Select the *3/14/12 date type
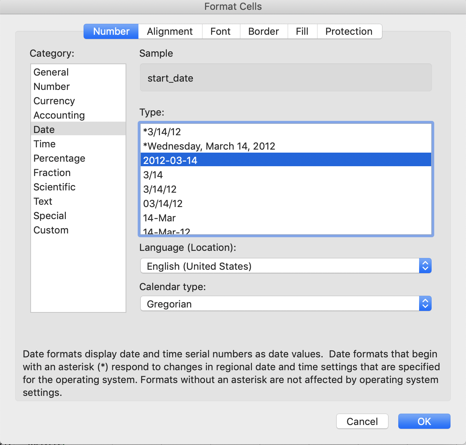Image resolution: width=466 pixels, height=445 pixels. tap(286, 132)
